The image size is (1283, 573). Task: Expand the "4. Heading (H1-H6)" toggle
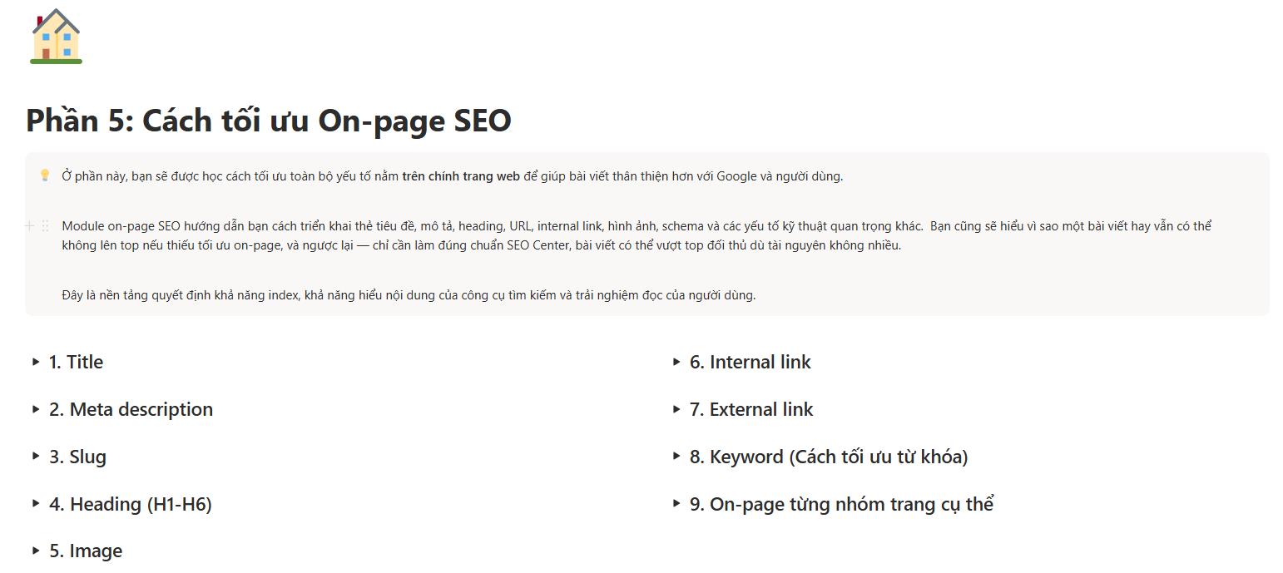coord(35,504)
